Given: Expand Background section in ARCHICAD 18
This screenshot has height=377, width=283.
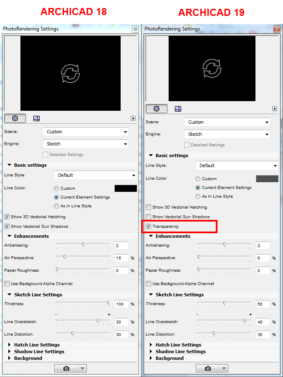Looking at the screenshot, I should (x=9, y=358).
